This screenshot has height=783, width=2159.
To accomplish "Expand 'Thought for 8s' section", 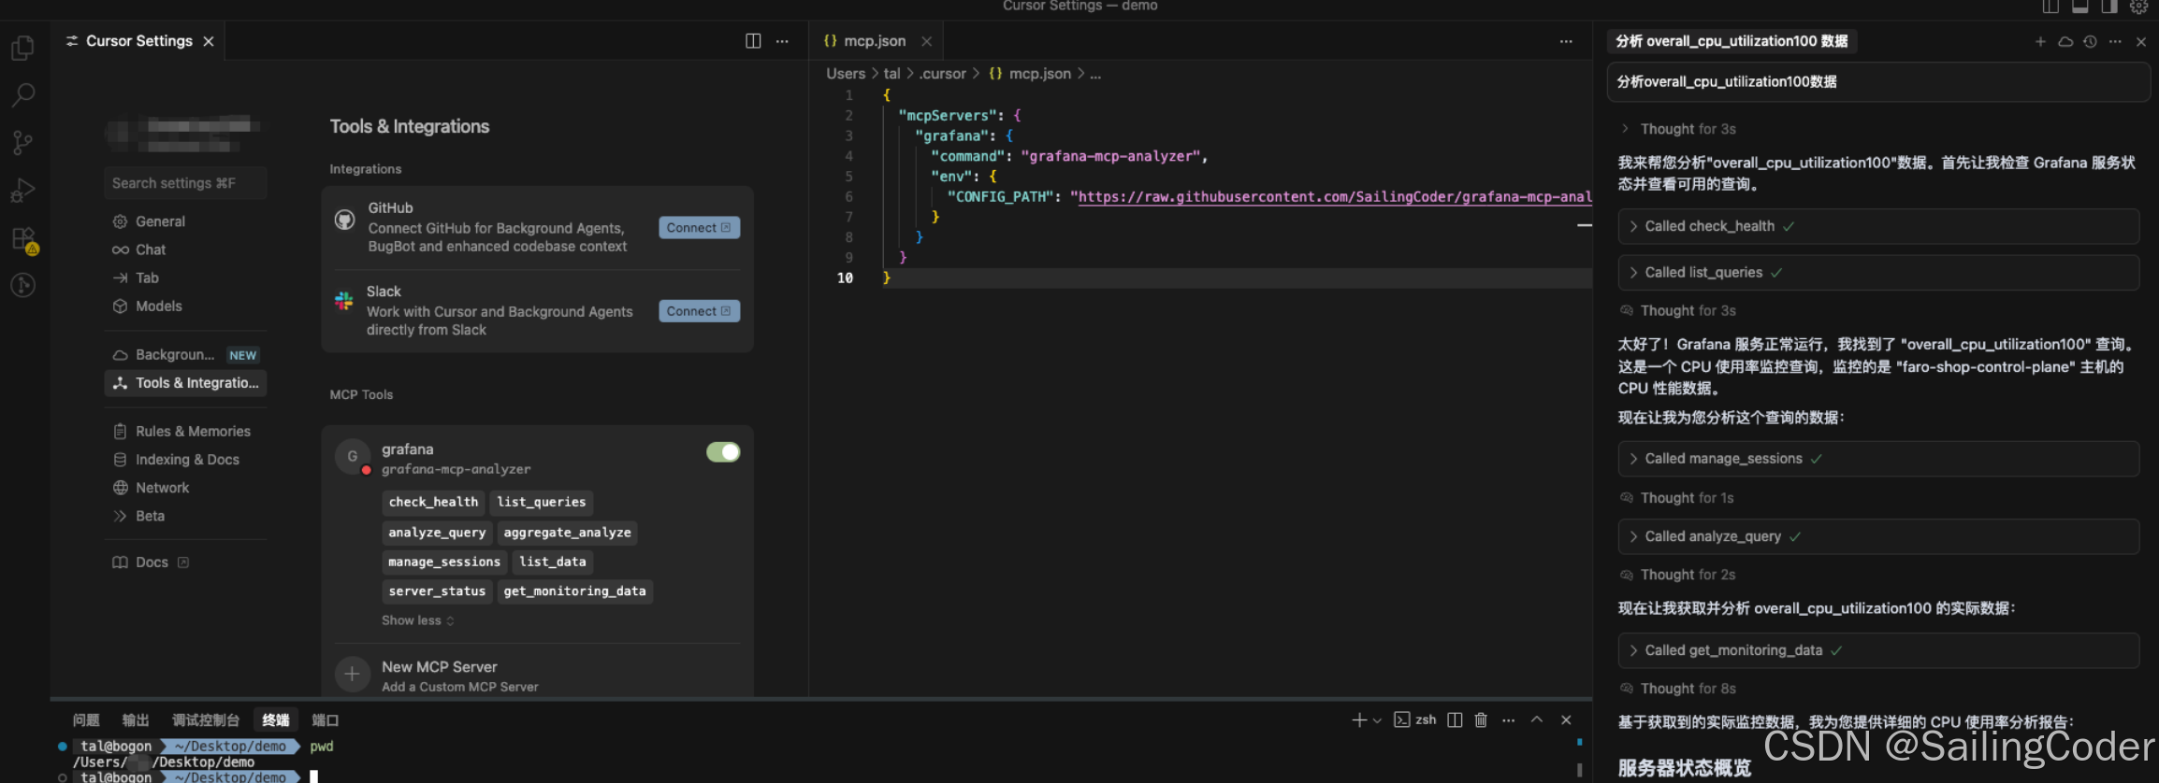I will coord(1678,689).
